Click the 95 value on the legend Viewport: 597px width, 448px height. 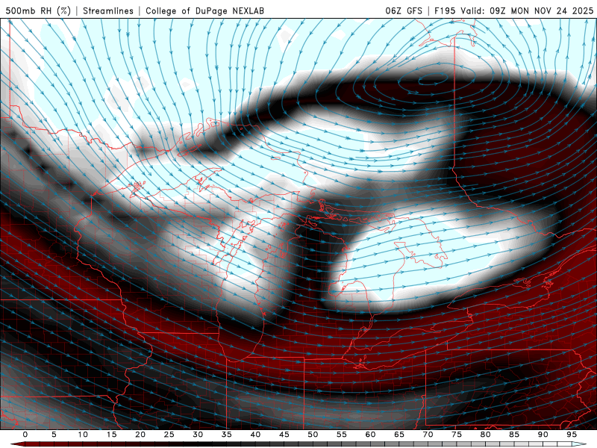[x=572, y=435]
